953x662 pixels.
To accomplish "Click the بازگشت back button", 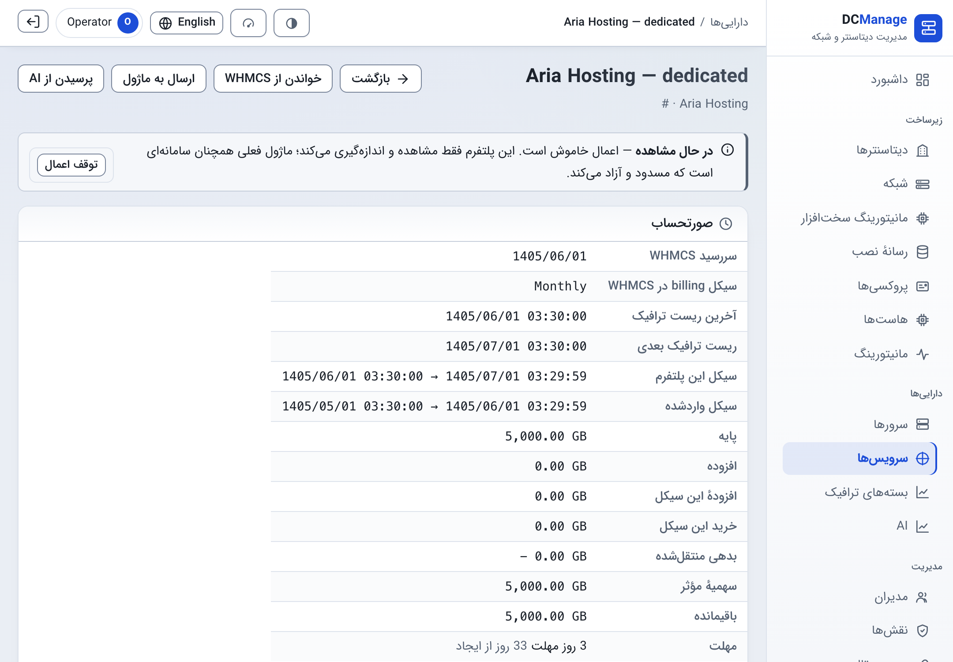I will click(x=381, y=79).
